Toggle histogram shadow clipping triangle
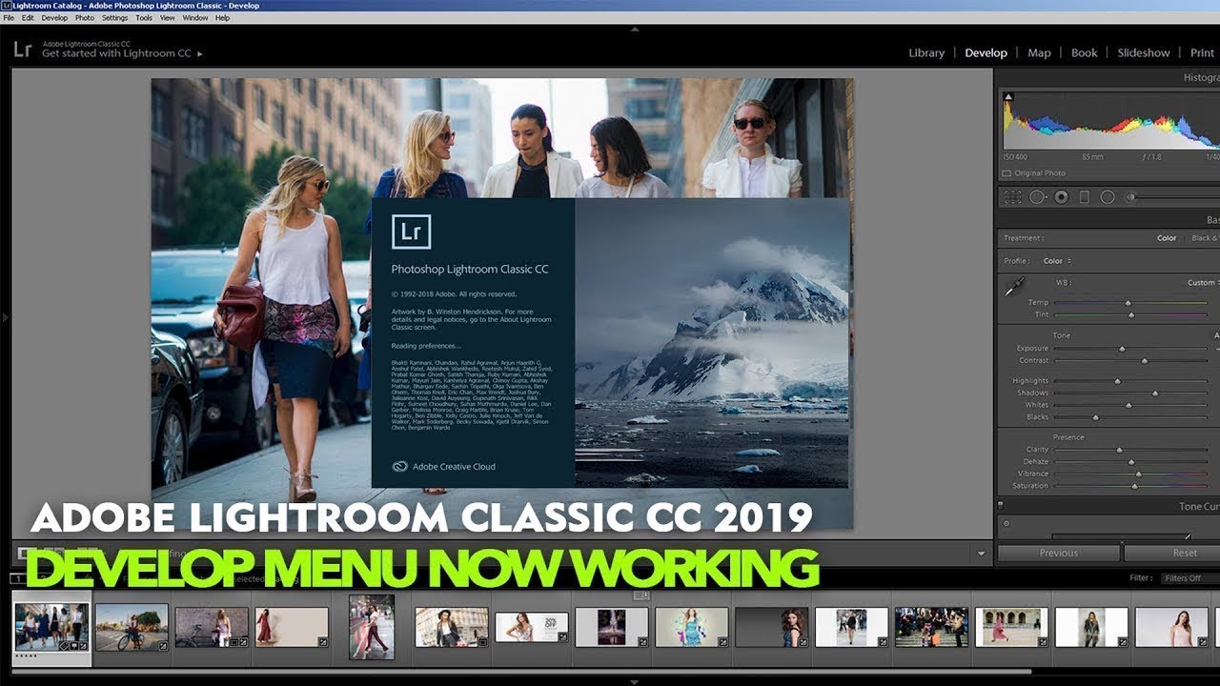 point(1008,97)
